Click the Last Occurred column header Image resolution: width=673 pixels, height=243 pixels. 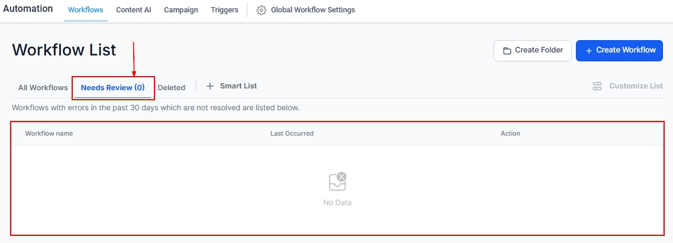click(292, 133)
